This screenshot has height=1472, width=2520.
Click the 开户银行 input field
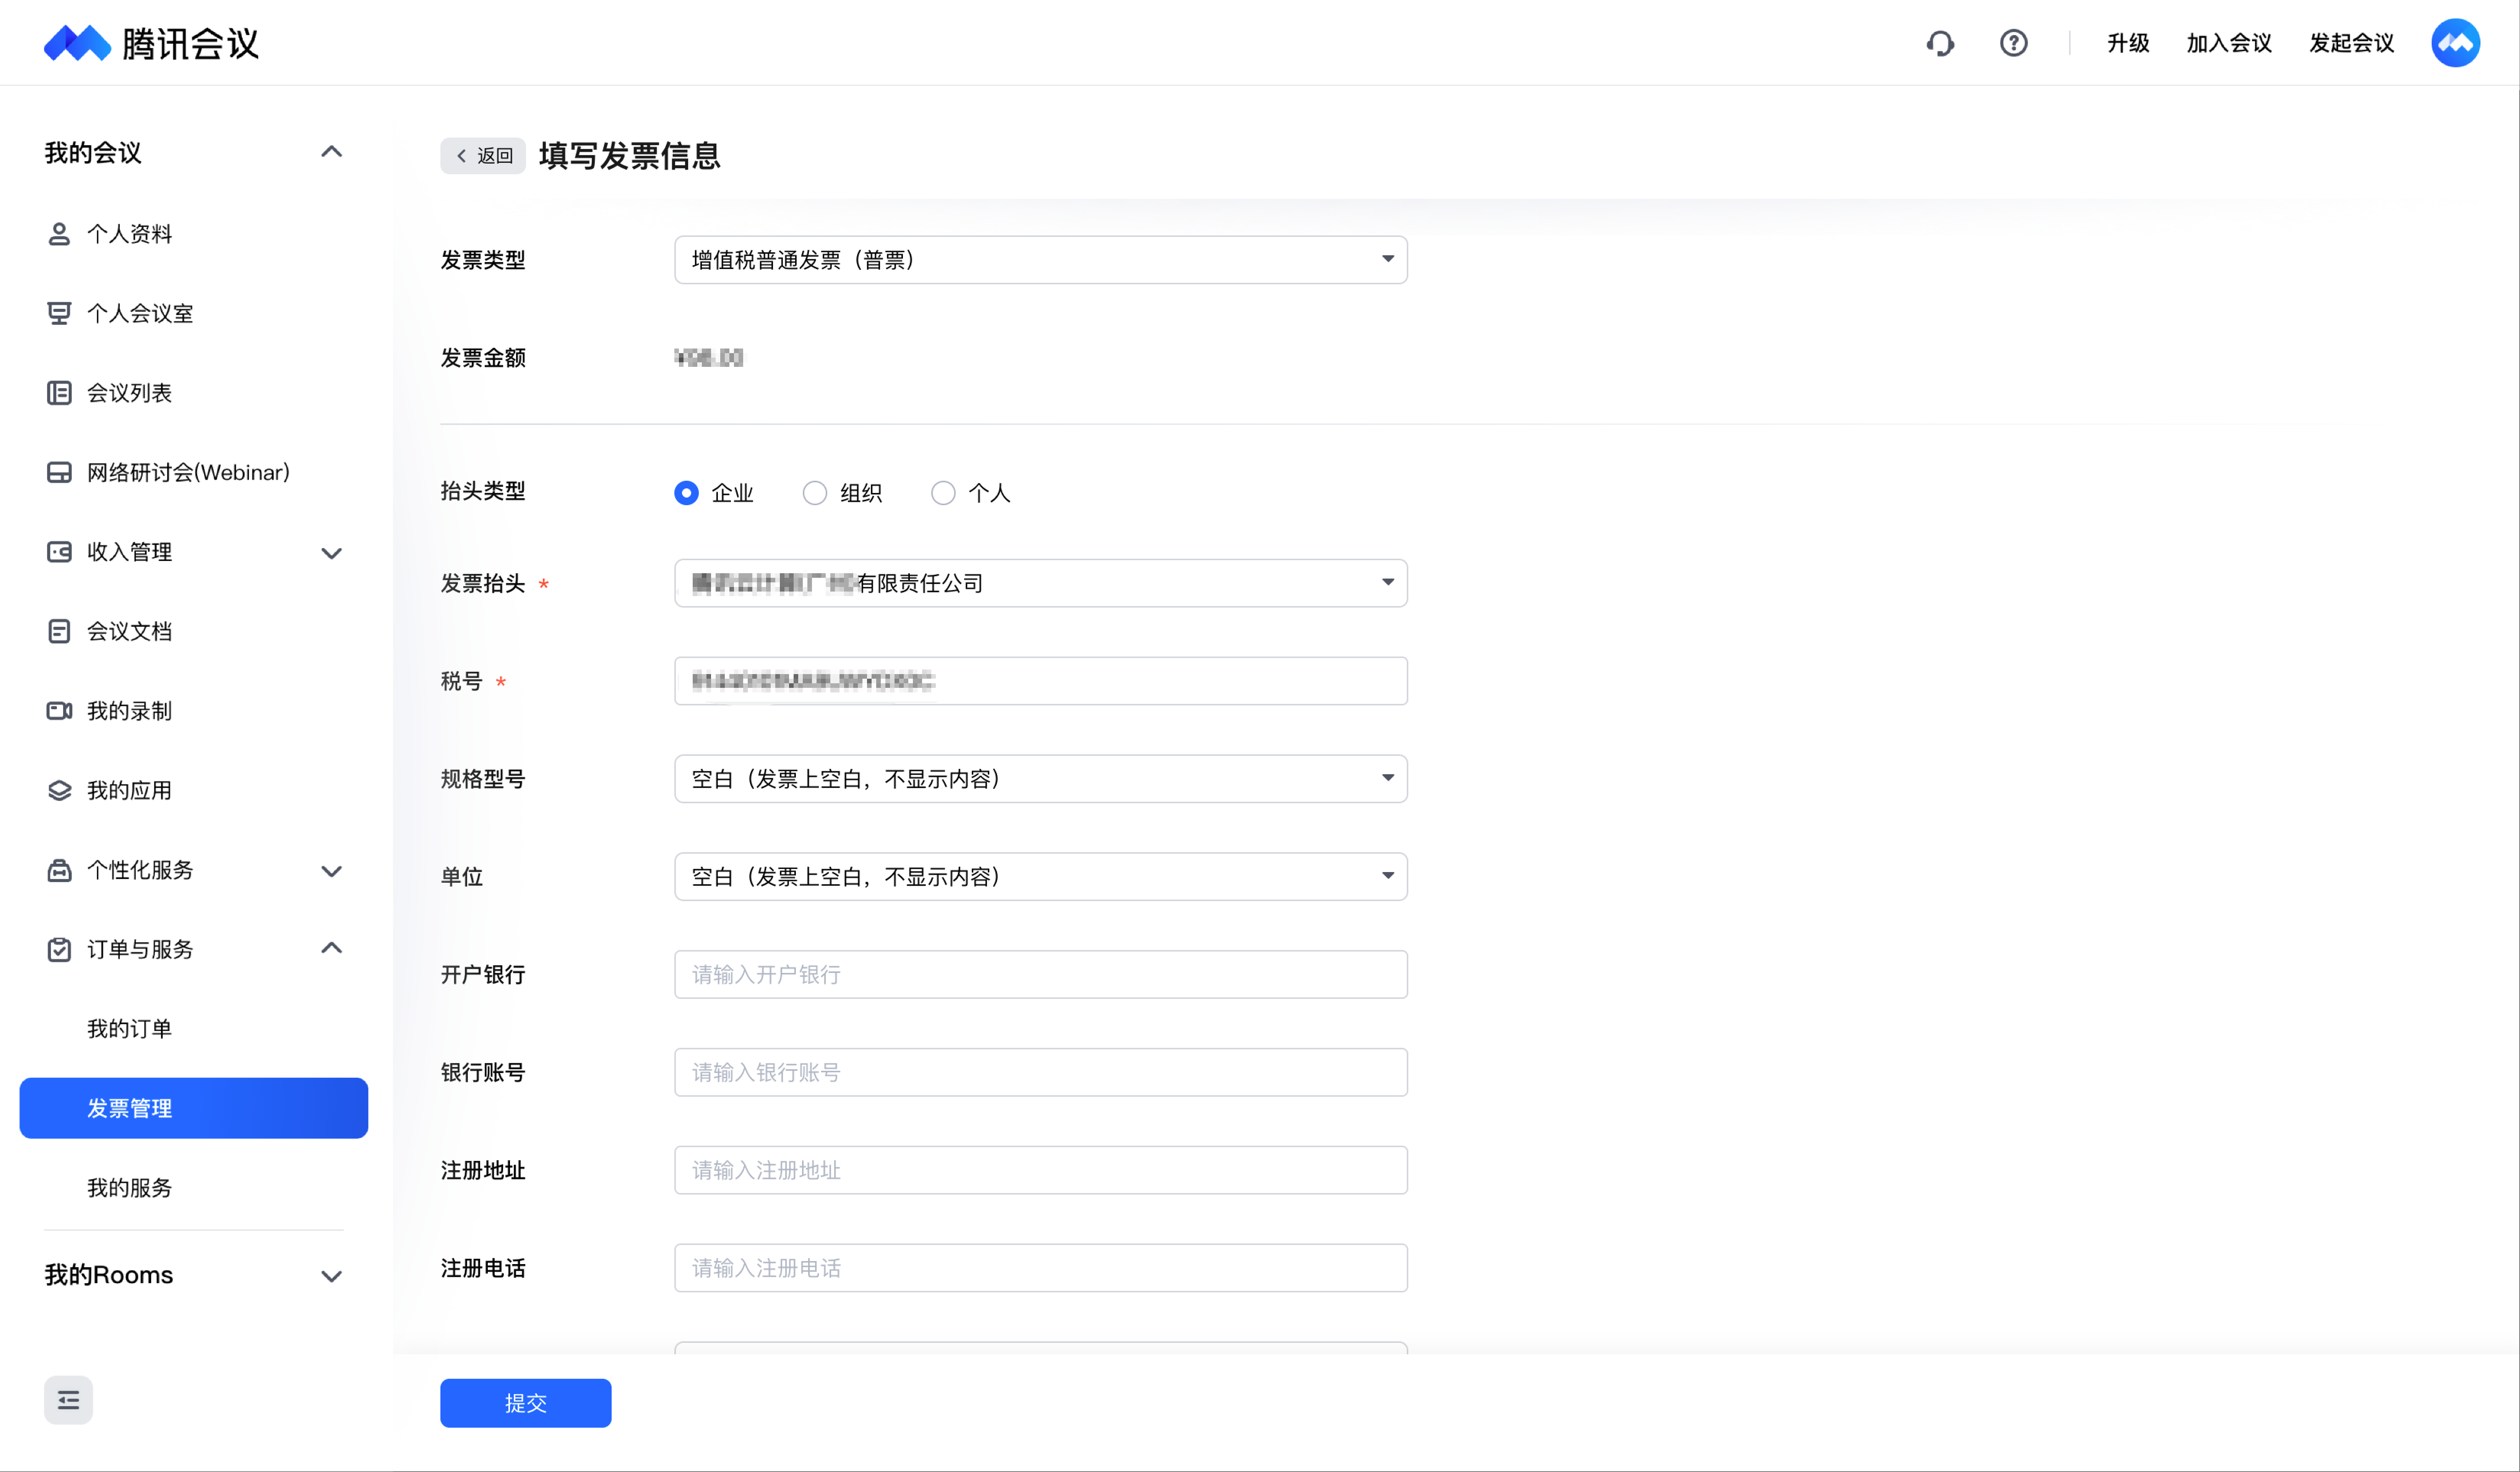tap(1040, 974)
